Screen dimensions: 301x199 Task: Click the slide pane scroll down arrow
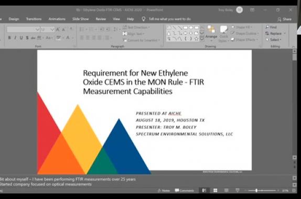[295, 158]
